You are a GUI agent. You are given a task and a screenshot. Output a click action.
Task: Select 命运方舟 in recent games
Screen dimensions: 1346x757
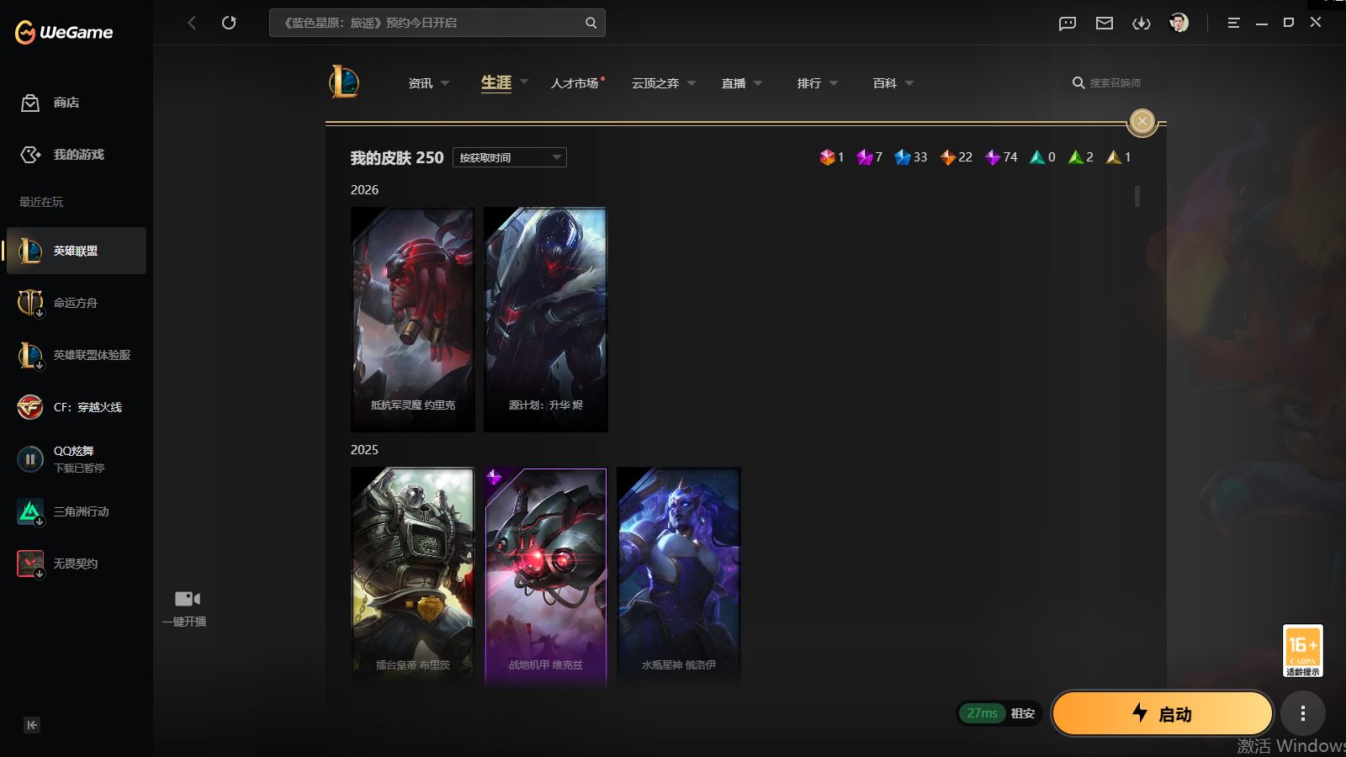pyautogui.click(x=77, y=303)
